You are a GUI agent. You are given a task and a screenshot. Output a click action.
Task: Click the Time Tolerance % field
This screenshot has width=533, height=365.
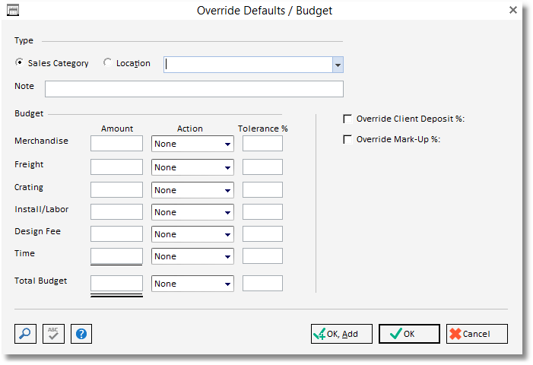pos(262,256)
